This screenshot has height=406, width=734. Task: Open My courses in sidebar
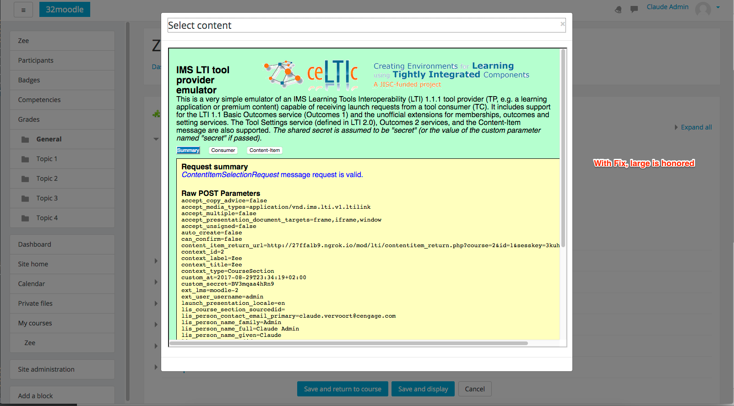click(62, 323)
